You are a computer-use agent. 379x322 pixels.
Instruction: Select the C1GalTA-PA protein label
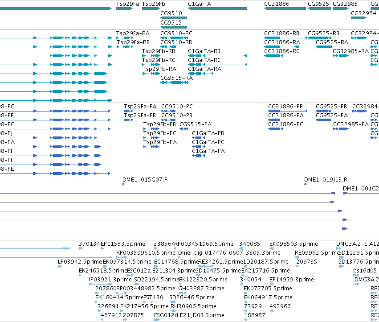click(208, 151)
